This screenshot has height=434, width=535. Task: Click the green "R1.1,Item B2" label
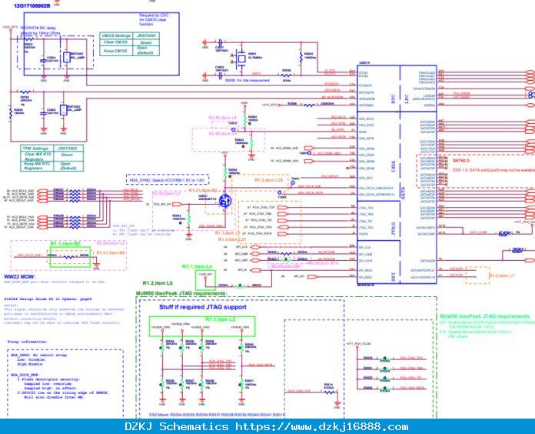[65, 243]
